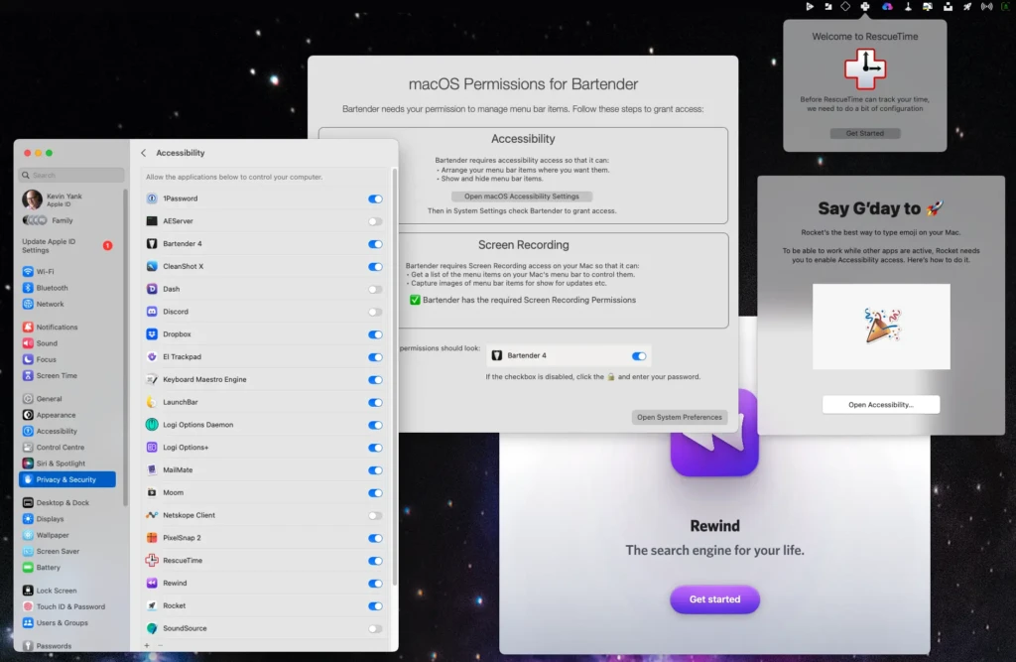Disable the LaunchBar accessibility toggle

tap(375, 402)
